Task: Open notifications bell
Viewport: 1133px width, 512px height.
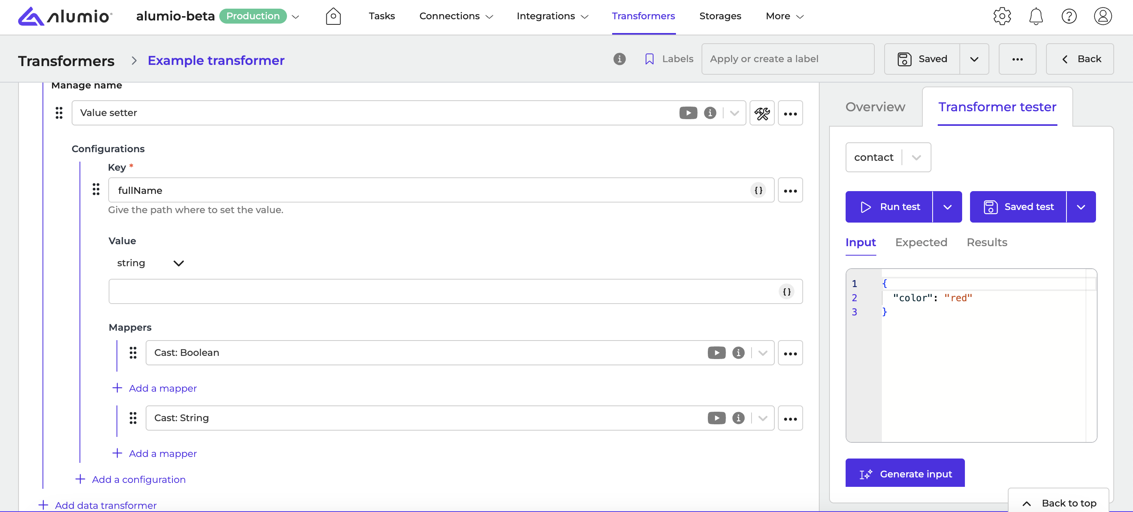Action: [x=1036, y=16]
